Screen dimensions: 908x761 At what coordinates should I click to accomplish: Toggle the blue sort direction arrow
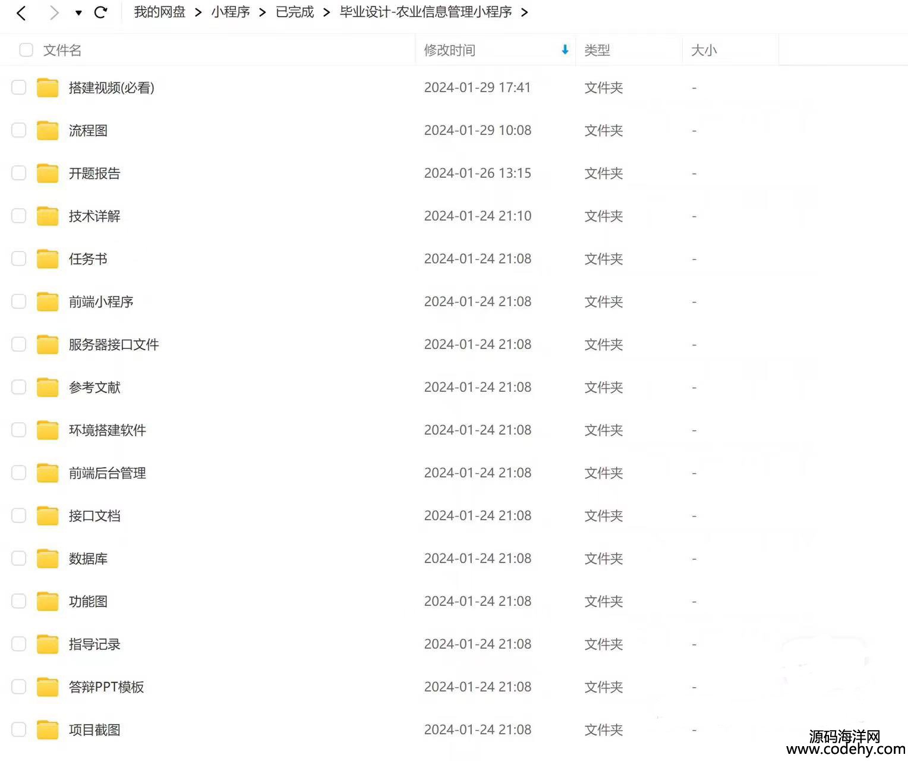(565, 50)
